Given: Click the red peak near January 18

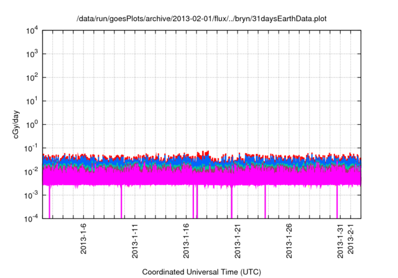Looking at the screenshot, I should 206,152.
